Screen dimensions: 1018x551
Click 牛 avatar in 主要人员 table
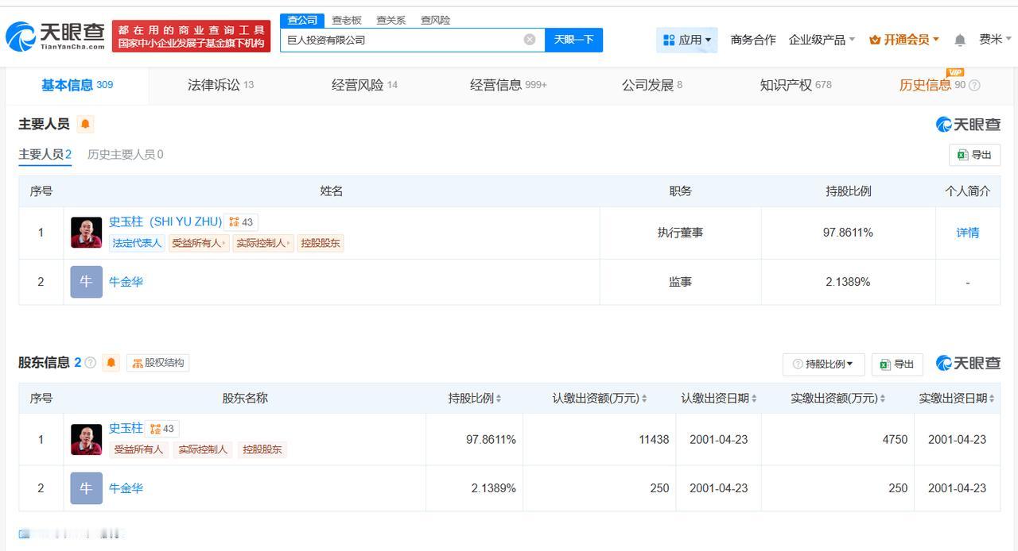coord(86,282)
